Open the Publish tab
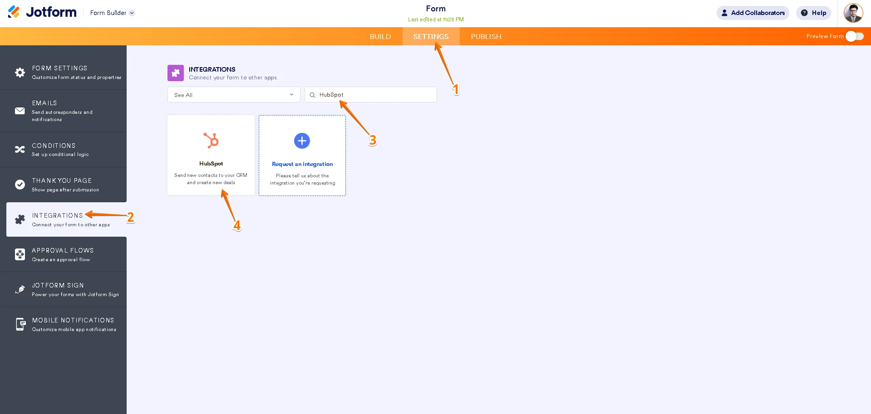871x414 pixels. click(486, 36)
